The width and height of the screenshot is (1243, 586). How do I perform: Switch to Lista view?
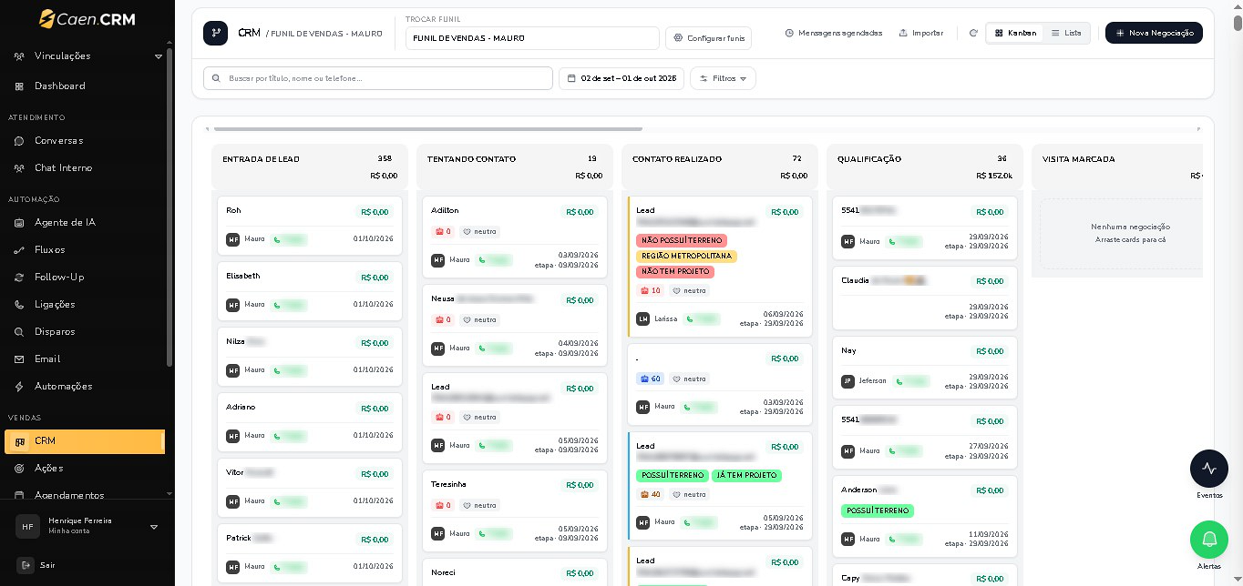[x=1066, y=33]
